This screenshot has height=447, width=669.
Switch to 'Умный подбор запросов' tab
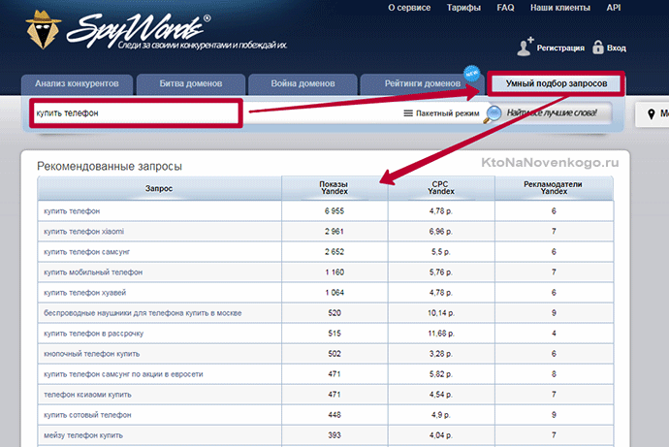[x=557, y=83]
